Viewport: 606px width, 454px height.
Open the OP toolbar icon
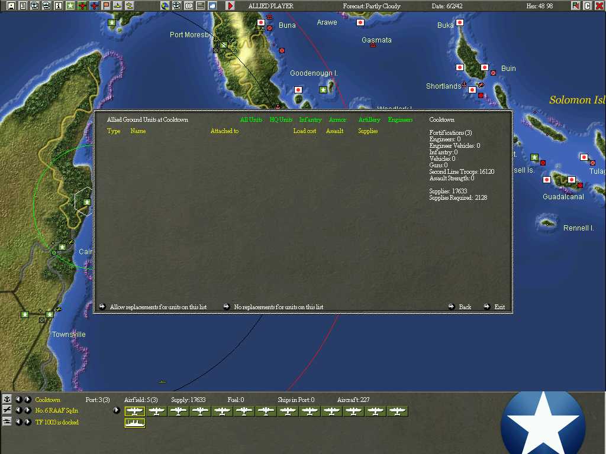tap(189, 6)
